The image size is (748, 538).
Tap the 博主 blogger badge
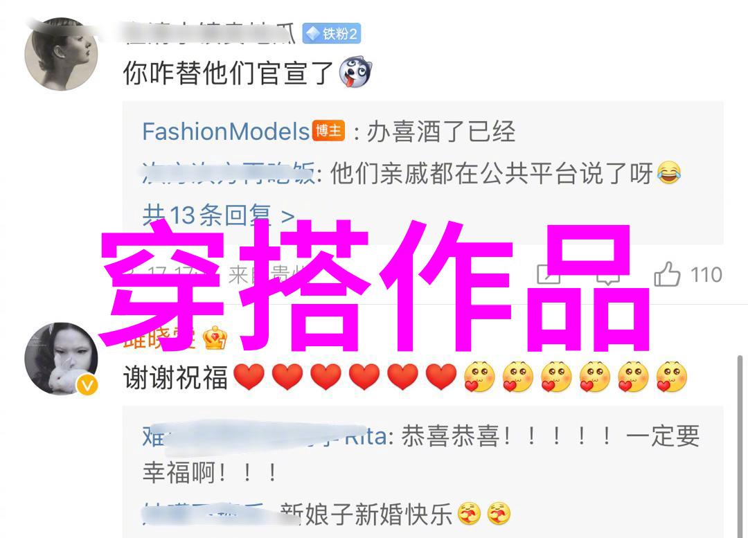[x=328, y=131]
